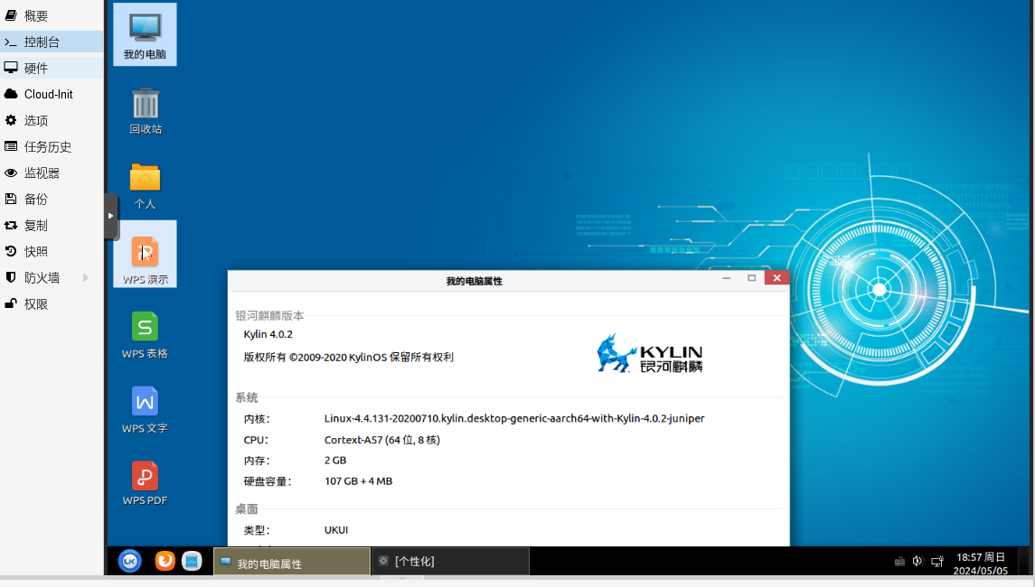Open the 概要 summary section
Viewport: 1035px width, 587px height.
pyautogui.click(x=52, y=16)
